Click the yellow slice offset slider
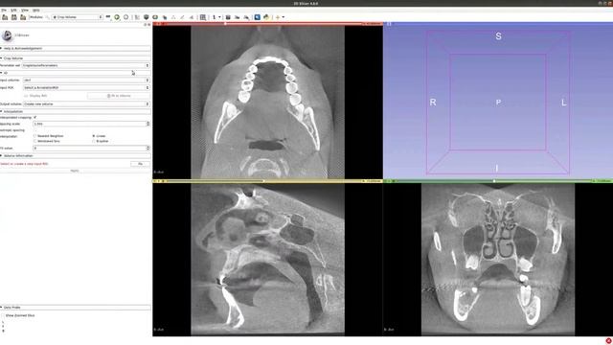613x345 pixels. [x=263, y=181]
